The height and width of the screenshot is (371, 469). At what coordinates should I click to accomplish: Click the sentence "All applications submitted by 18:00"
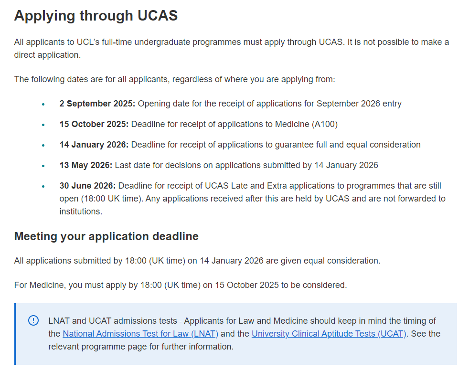point(197,261)
